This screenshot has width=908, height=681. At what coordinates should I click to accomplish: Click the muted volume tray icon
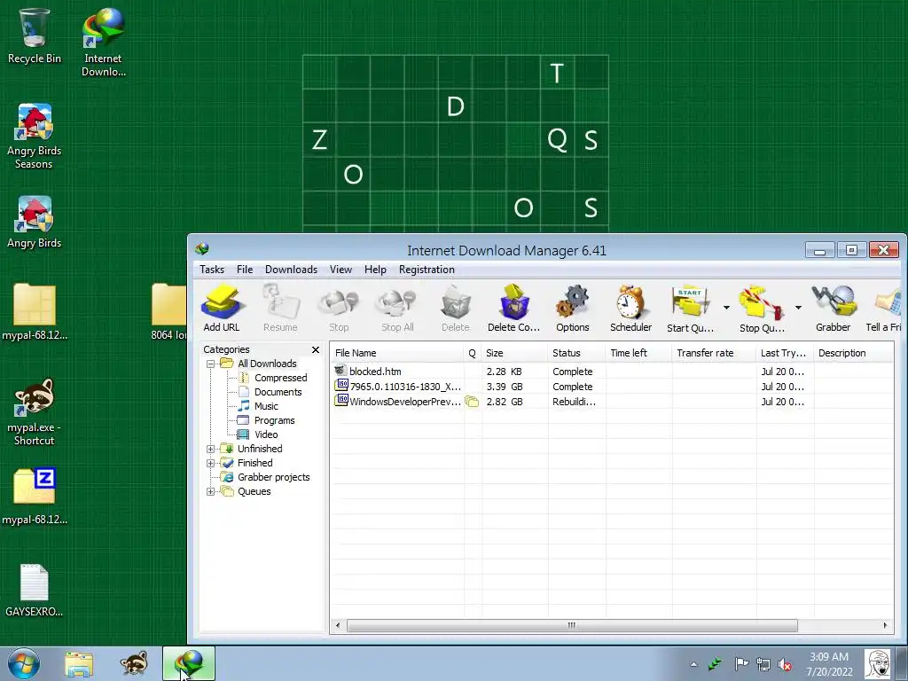[x=785, y=664]
